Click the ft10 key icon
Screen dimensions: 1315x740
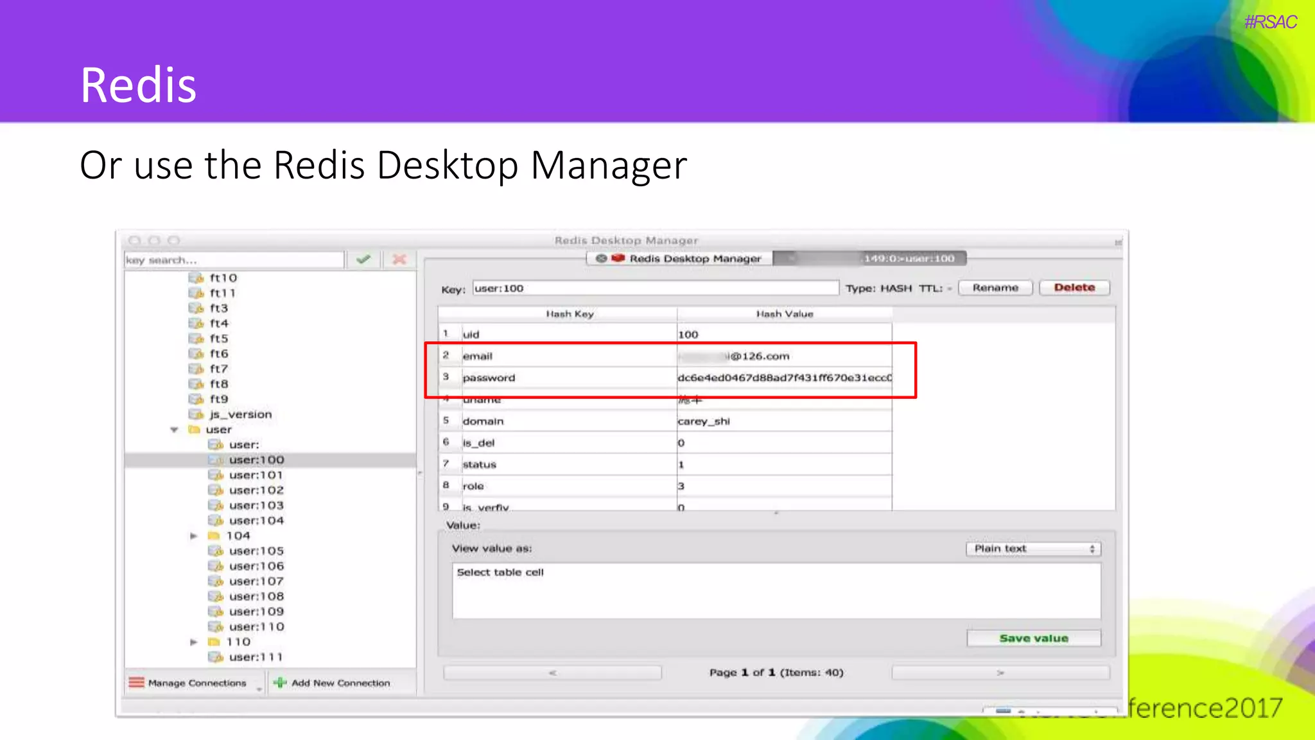(x=196, y=277)
